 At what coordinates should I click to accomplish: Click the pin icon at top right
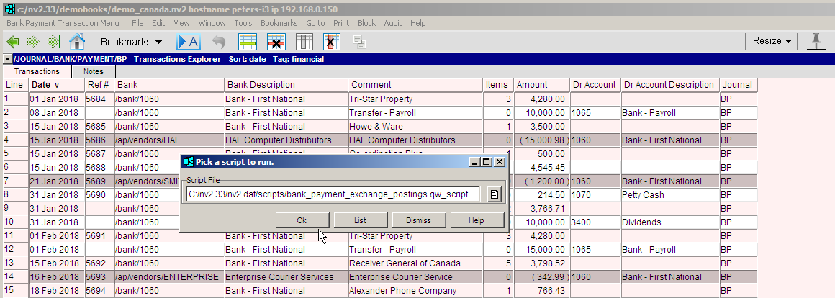(x=816, y=41)
